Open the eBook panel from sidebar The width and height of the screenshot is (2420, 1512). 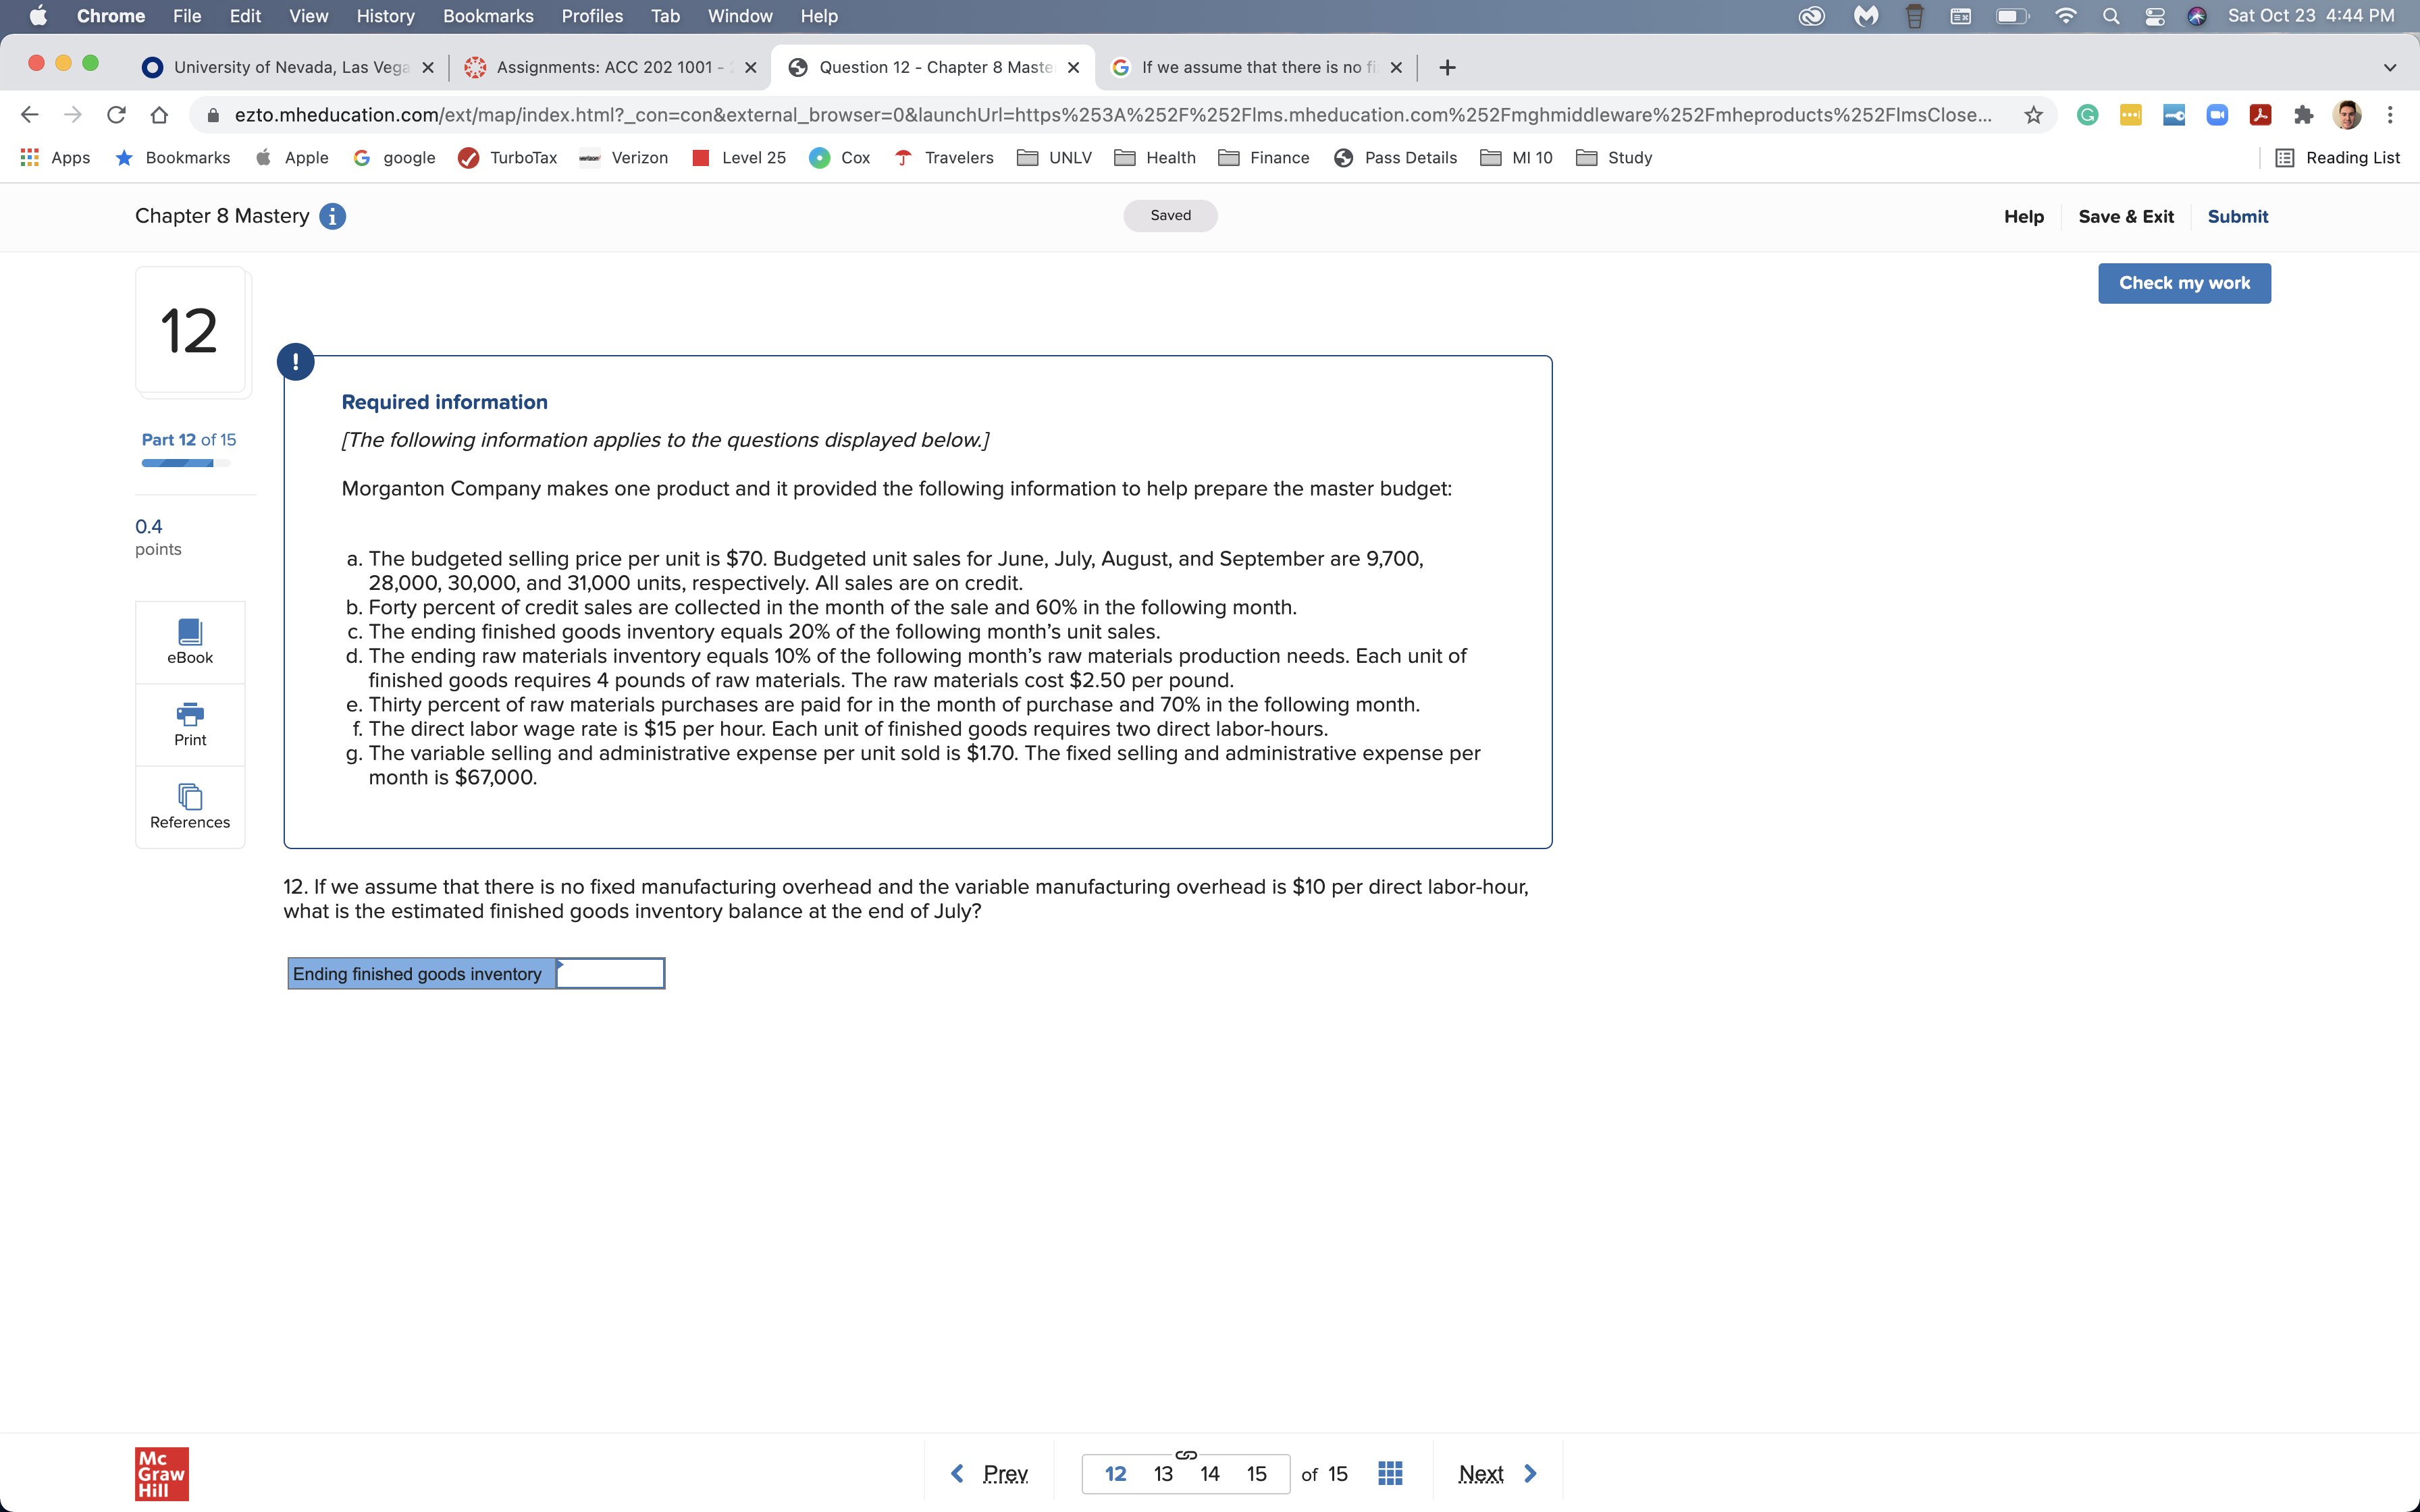pos(189,640)
